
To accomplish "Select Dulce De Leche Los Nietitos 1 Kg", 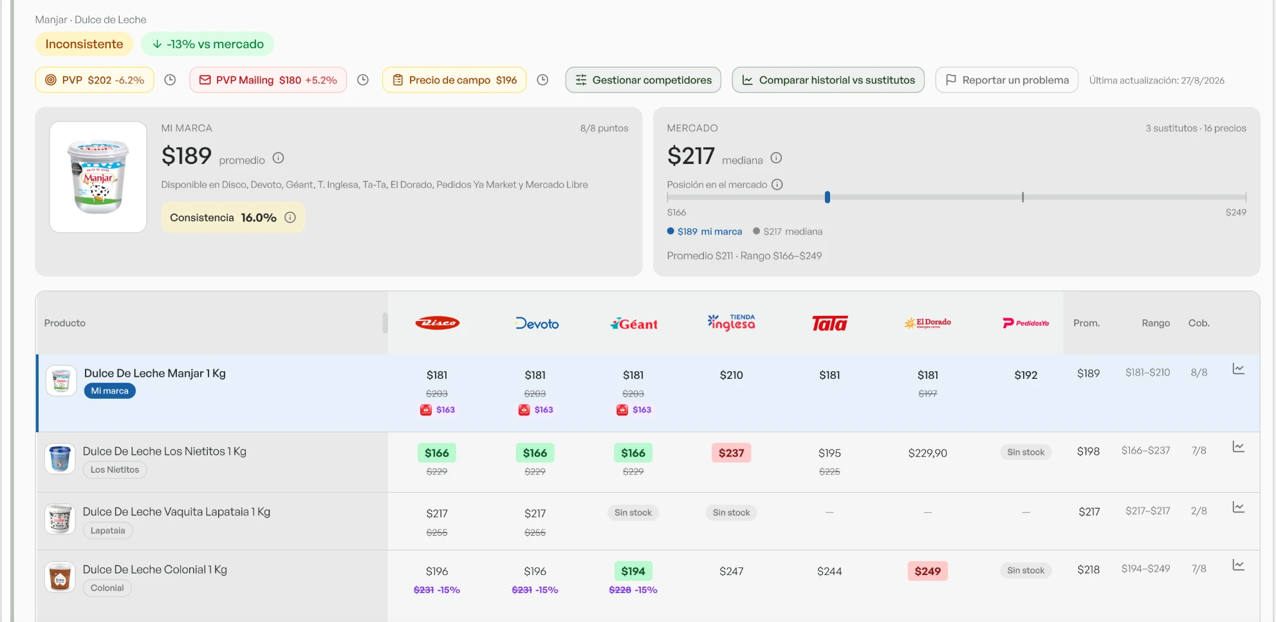I will pyautogui.click(x=165, y=452).
